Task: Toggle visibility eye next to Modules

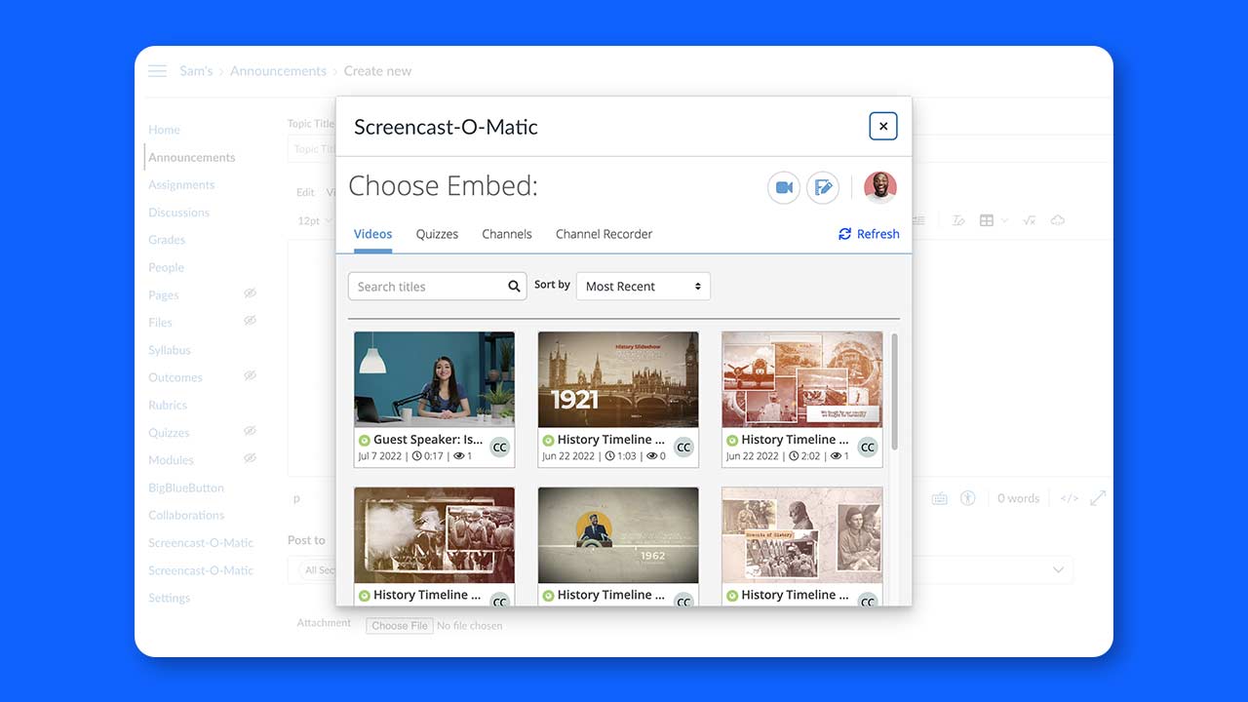Action: pos(250,457)
